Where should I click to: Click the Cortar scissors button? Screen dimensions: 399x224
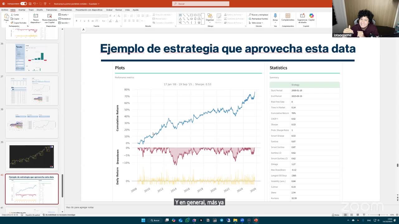(x=15, y=15)
